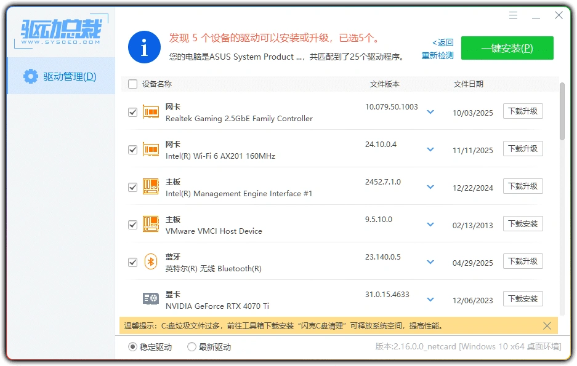Click the Bluetooth icon in 蓝牙 row
The image size is (577, 366).
150,261
